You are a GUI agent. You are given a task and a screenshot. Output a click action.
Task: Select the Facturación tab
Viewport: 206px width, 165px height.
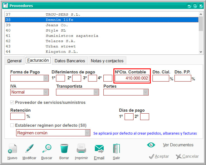click(38, 60)
